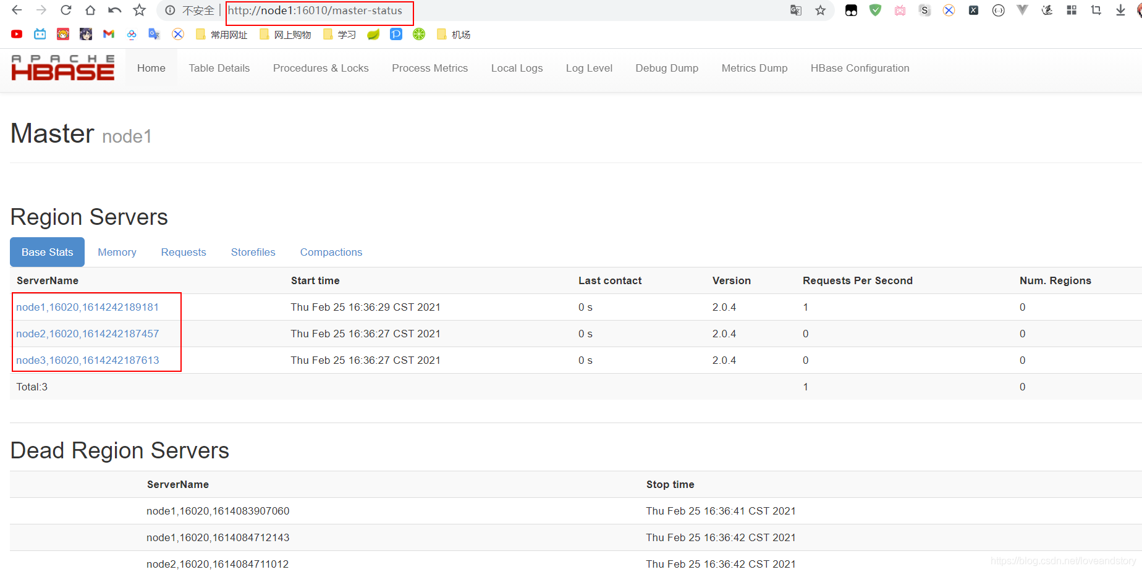Open YouTube bookmark icon
1142x572 pixels.
click(x=17, y=35)
